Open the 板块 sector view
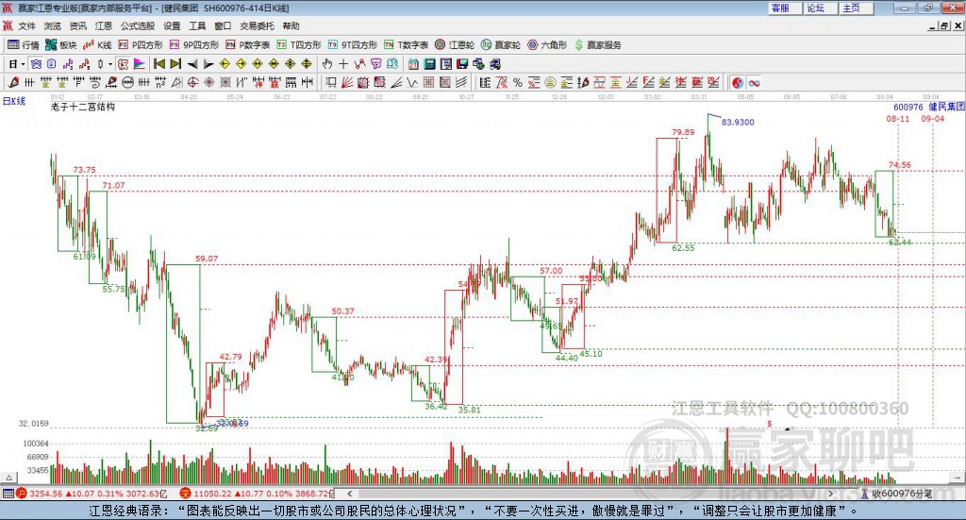Screen dimensions: 966x520 click(x=61, y=45)
